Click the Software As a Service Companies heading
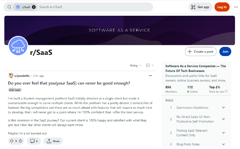 tap(196, 68)
